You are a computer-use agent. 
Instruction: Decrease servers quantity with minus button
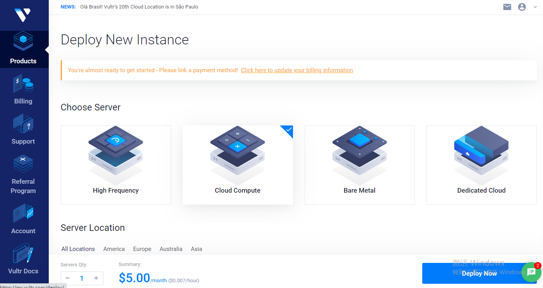click(x=67, y=278)
